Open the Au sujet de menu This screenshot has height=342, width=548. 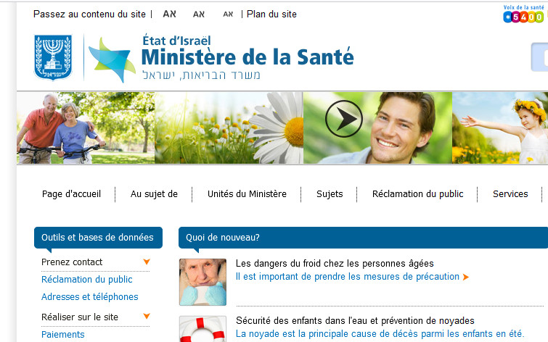point(154,194)
